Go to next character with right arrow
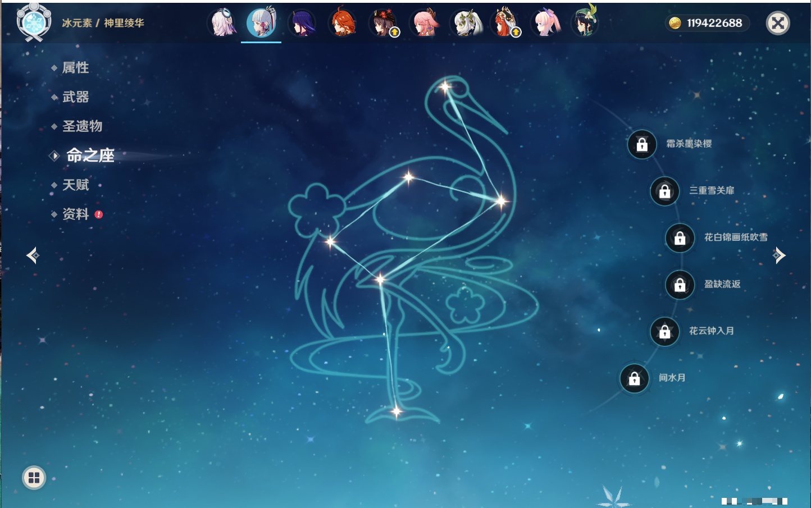 tap(779, 255)
